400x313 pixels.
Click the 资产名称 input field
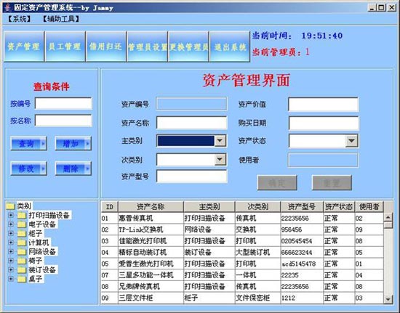[x=191, y=123]
